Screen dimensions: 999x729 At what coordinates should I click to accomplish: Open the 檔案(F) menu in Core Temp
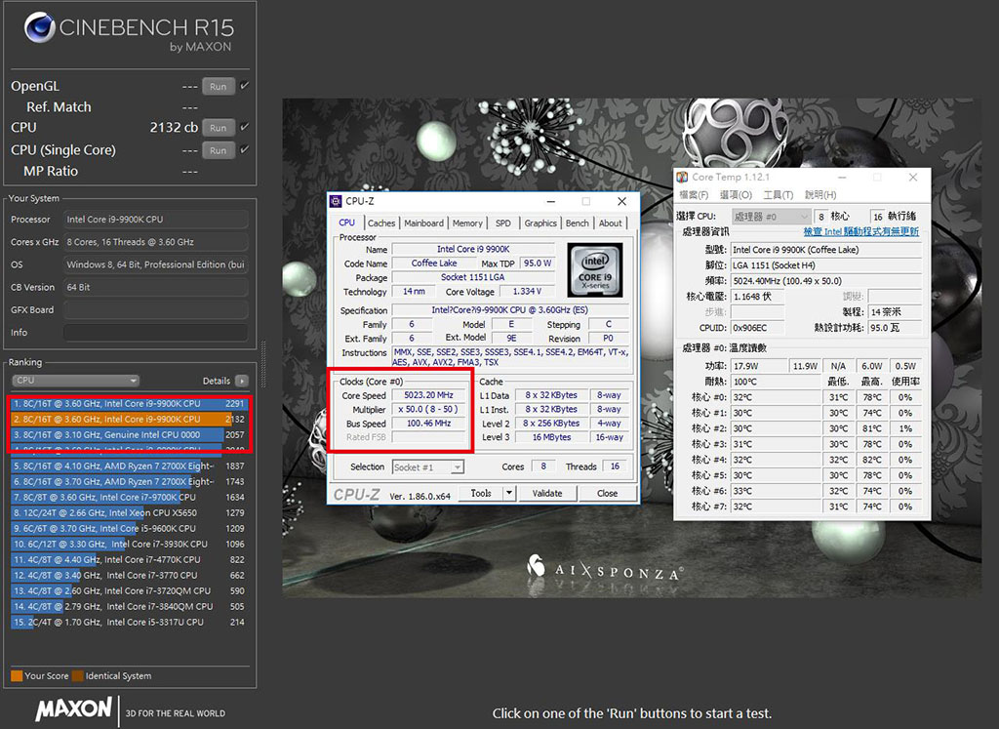click(694, 195)
